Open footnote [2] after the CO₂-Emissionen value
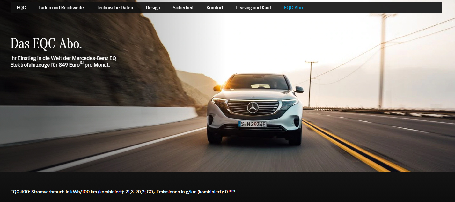This screenshot has height=202, width=455. pos(233,191)
